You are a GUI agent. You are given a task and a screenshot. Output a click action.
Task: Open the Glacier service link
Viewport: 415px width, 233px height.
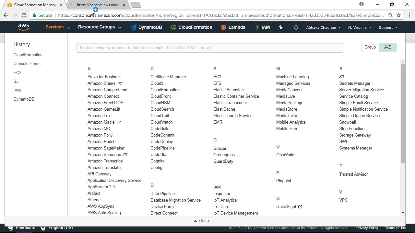(220, 149)
